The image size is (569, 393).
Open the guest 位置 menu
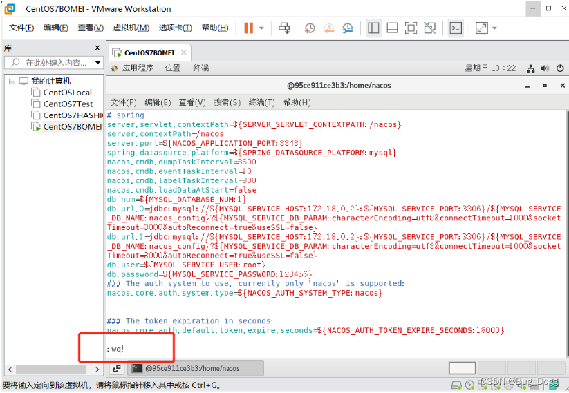[173, 68]
